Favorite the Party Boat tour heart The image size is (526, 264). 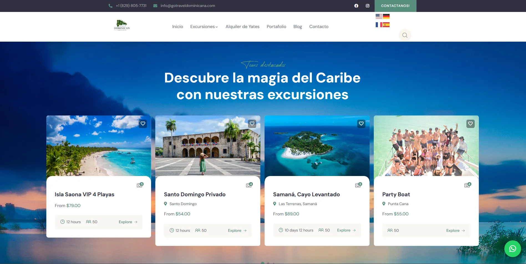click(x=471, y=124)
